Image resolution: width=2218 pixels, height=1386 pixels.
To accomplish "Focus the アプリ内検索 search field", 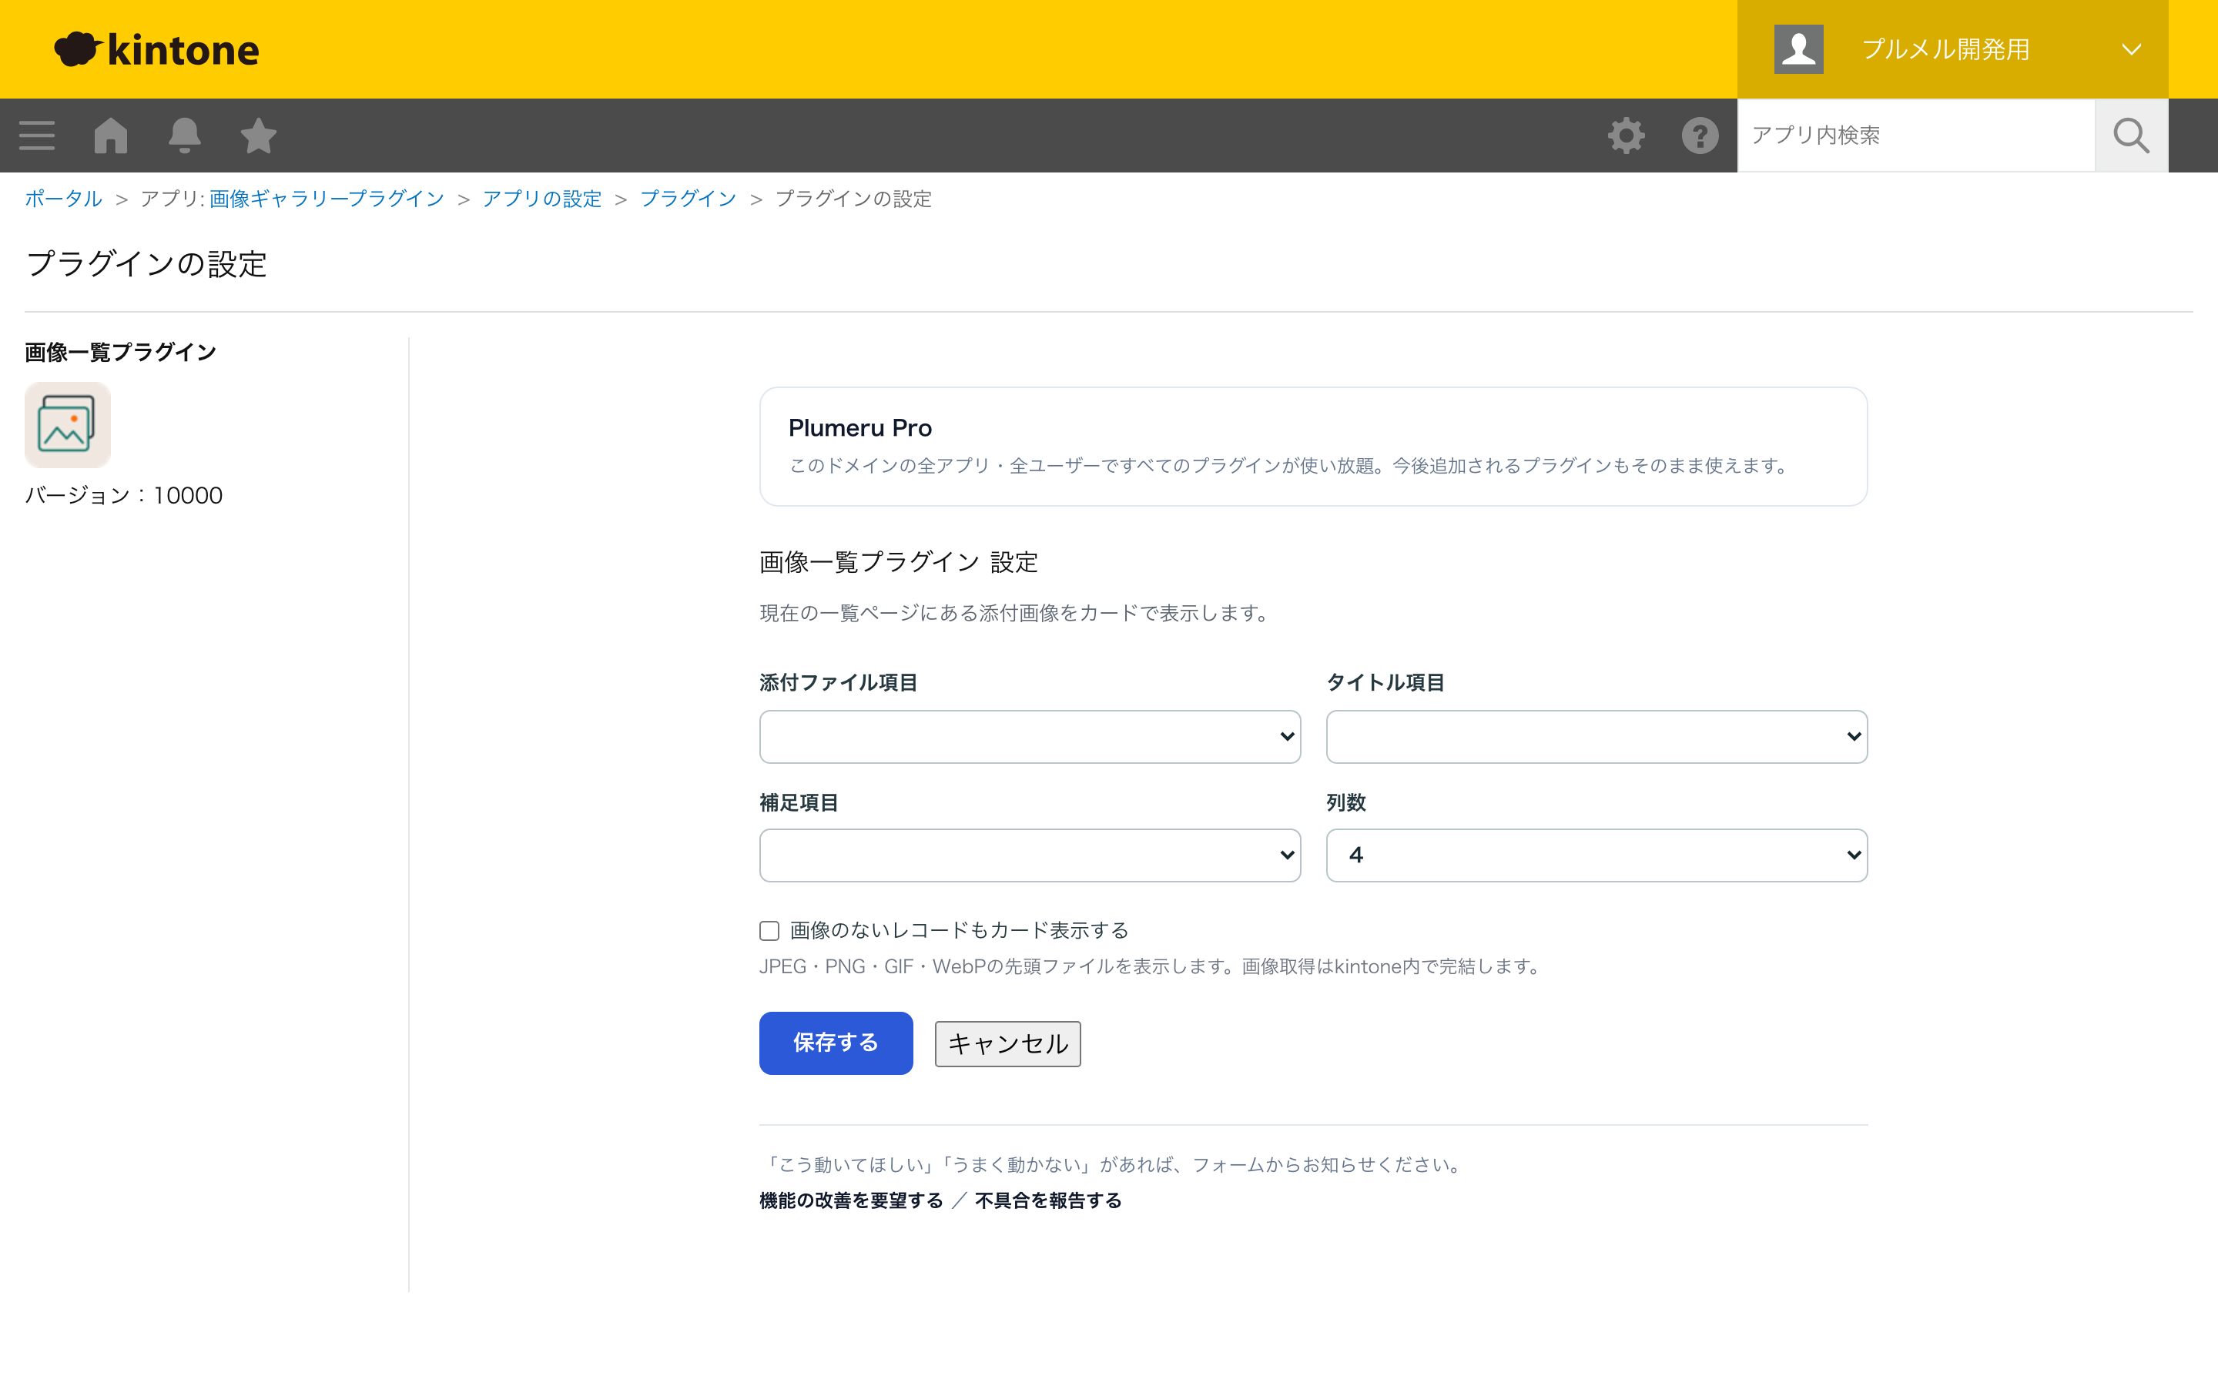I will point(1915,136).
